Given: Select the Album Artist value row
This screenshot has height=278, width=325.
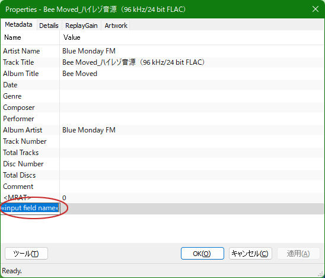Looking at the screenshot, I should point(192,130).
